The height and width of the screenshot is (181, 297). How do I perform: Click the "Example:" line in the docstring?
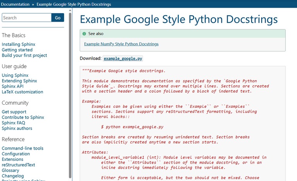[x=91, y=102]
